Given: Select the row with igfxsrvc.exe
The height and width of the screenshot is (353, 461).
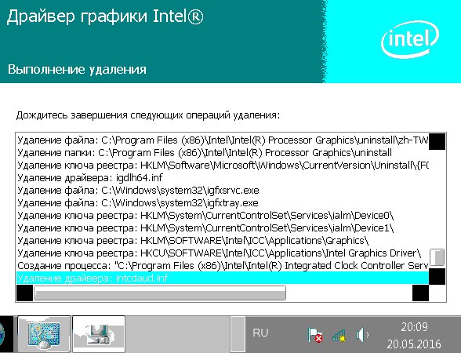Looking at the screenshot, I should point(223,191).
